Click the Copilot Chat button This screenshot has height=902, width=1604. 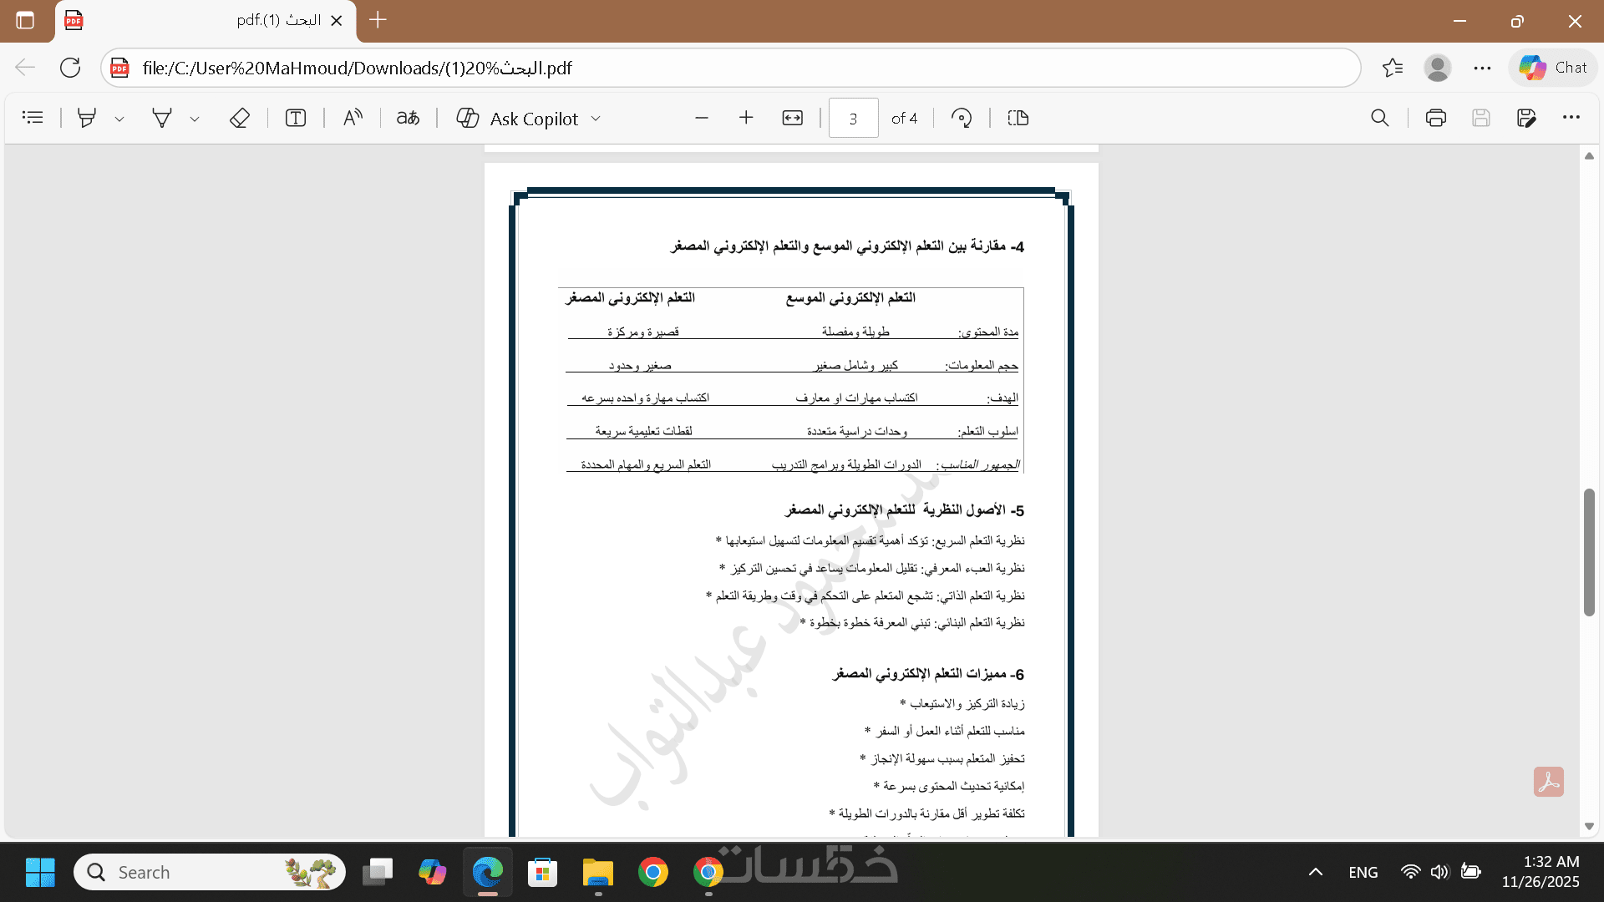tap(1553, 68)
